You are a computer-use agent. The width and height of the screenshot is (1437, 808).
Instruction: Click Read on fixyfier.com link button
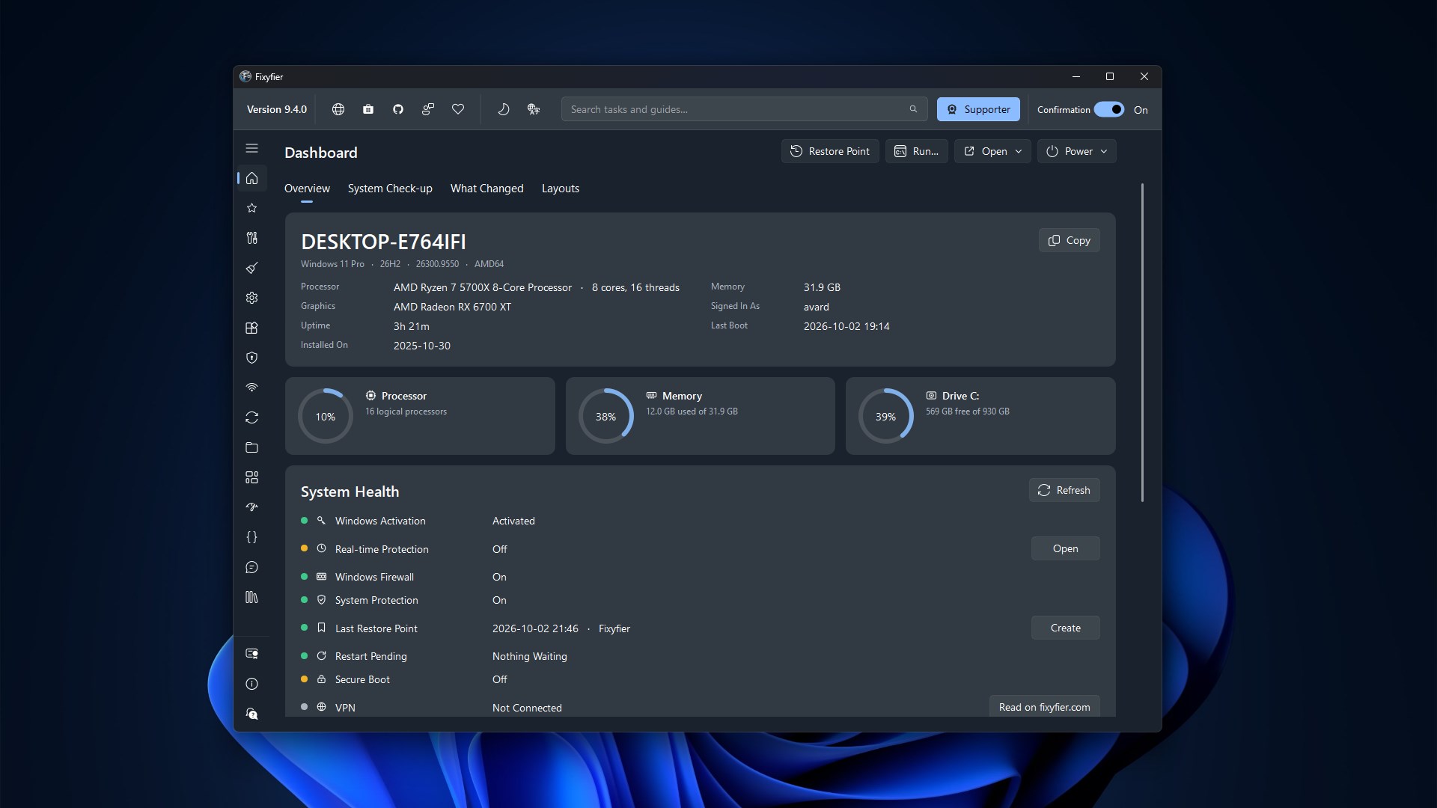[x=1045, y=707]
